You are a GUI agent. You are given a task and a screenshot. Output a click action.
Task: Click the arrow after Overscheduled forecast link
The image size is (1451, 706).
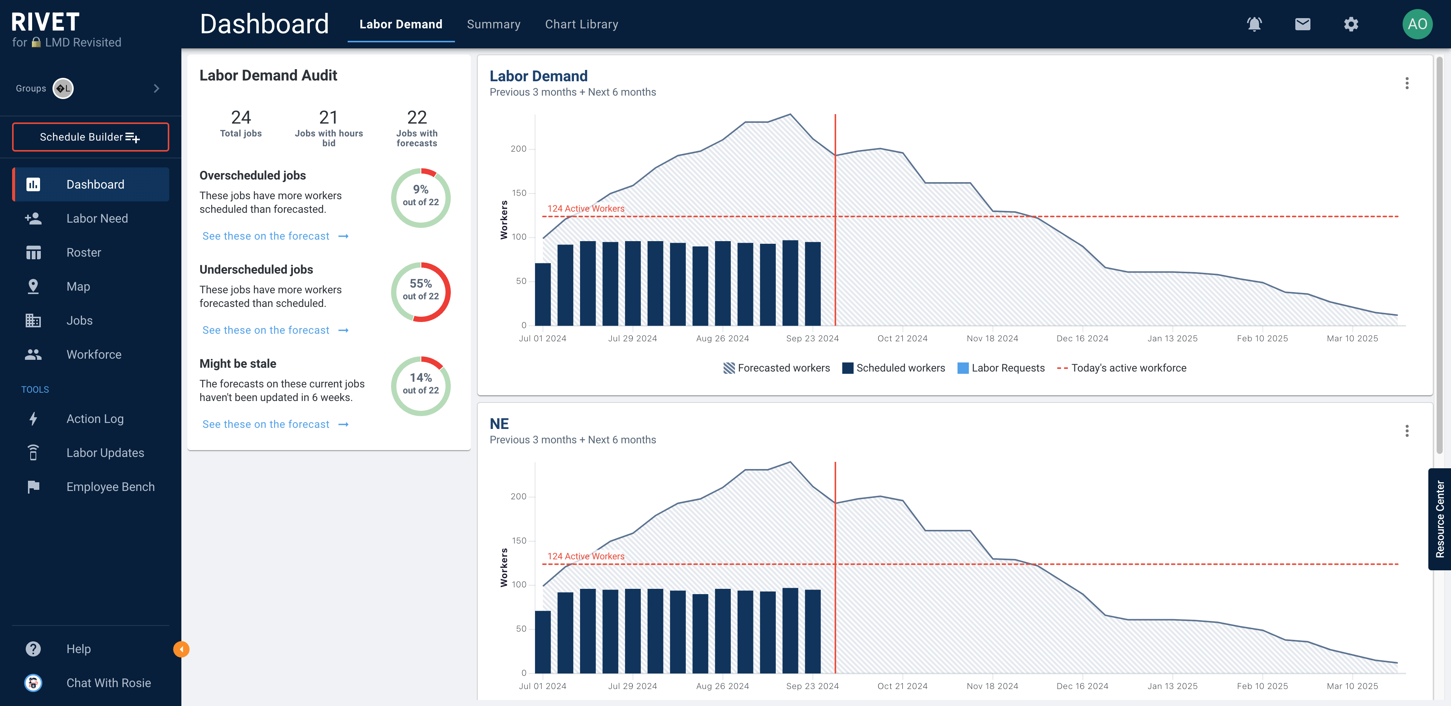tap(343, 236)
